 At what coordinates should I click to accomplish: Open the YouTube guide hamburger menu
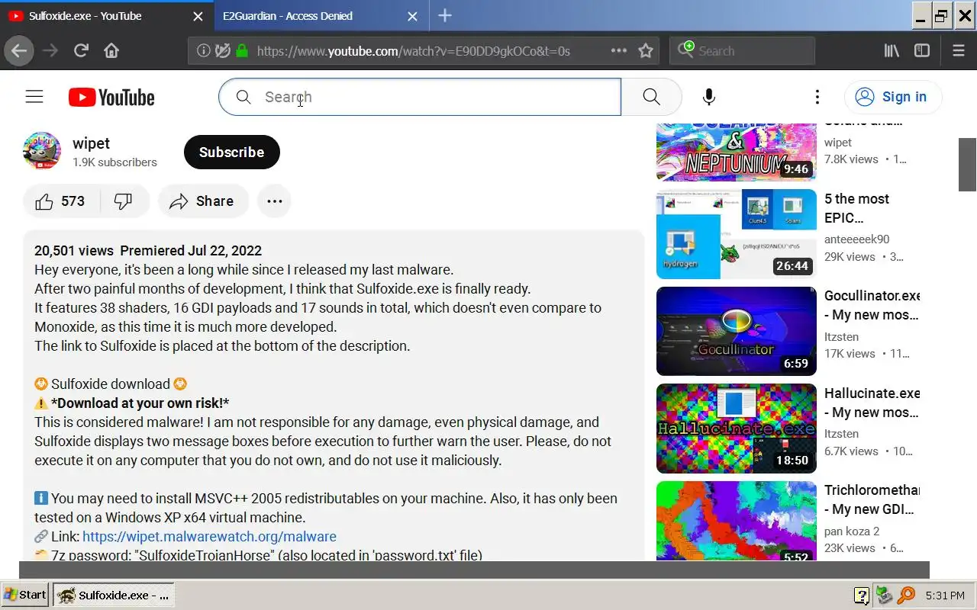[34, 97]
